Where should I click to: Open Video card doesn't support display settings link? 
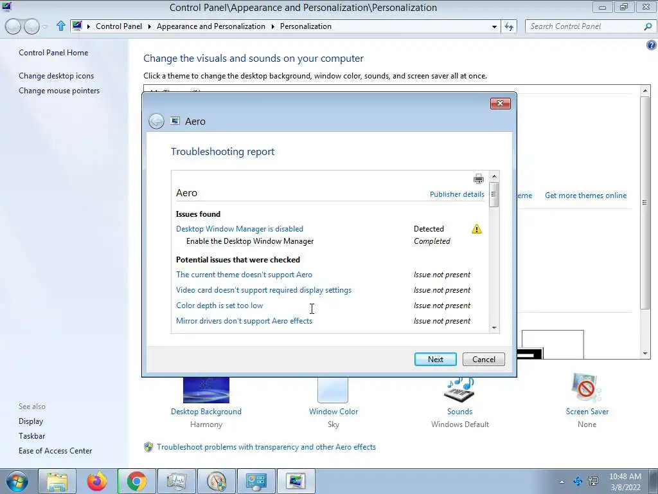tap(264, 290)
